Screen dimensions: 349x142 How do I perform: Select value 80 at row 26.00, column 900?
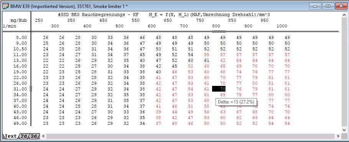(255, 83)
